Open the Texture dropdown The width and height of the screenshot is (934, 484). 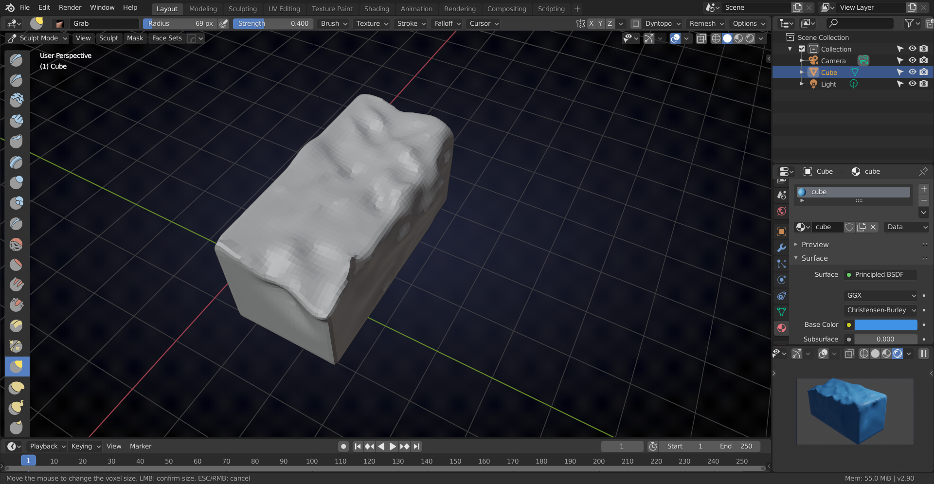point(372,23)
